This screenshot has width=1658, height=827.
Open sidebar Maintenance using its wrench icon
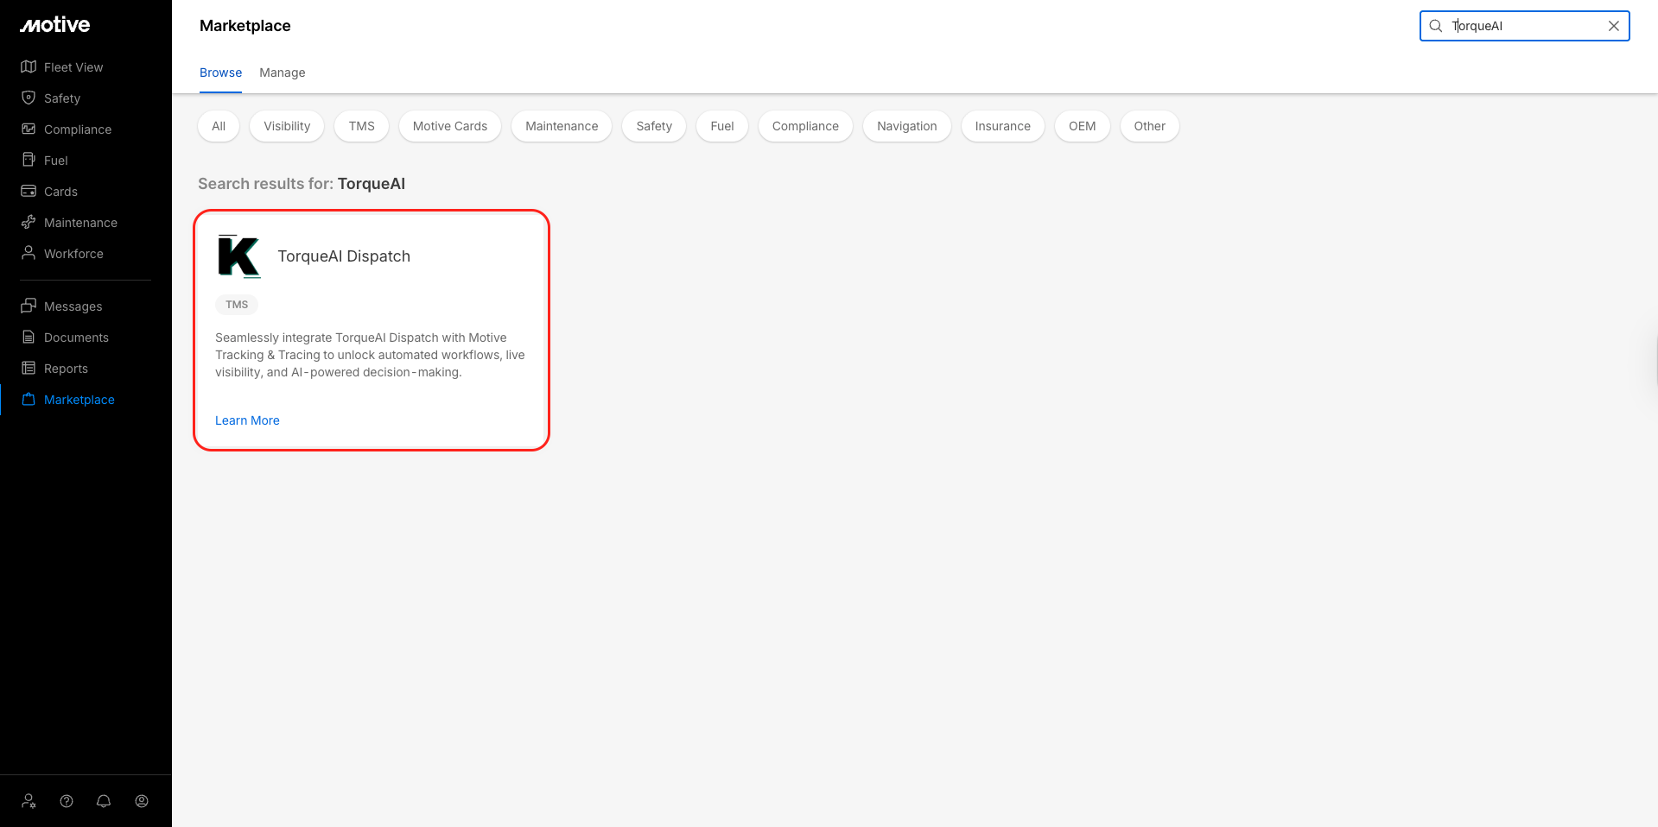pos(29,223)
